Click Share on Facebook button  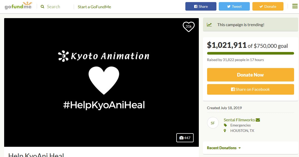tap(250, 89)
